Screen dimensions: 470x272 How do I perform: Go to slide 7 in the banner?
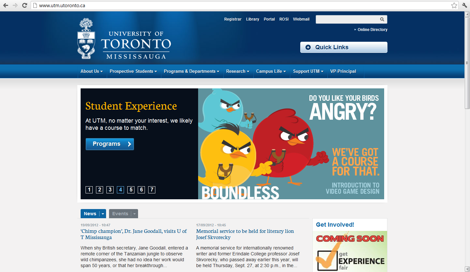(x=152, y=189)
